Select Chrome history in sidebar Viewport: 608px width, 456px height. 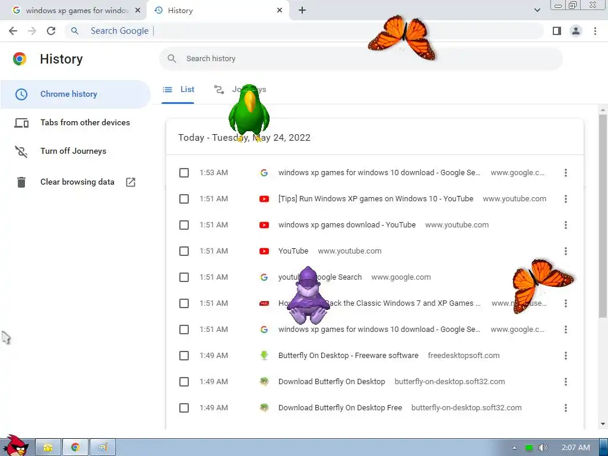(75, 94)
